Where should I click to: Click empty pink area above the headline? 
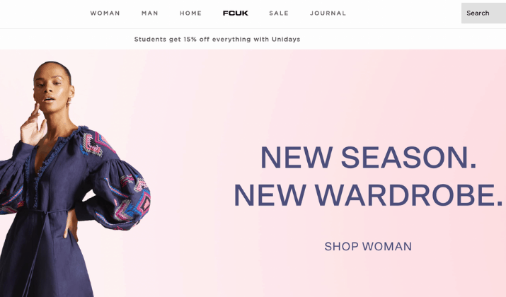click(x=355, y=97)
